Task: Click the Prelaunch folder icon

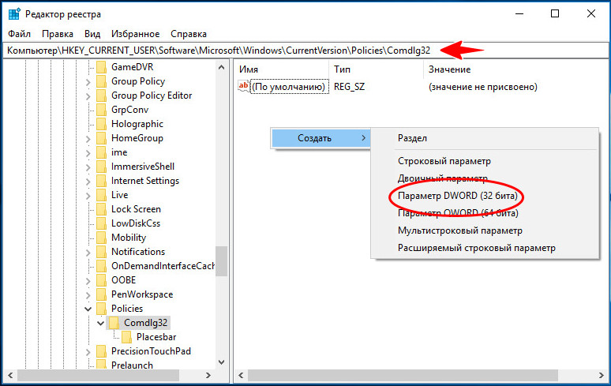Action: (101, 365)
